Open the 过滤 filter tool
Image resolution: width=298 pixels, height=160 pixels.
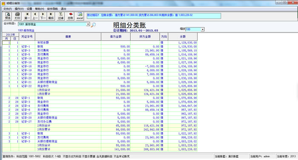click(60, 16)
